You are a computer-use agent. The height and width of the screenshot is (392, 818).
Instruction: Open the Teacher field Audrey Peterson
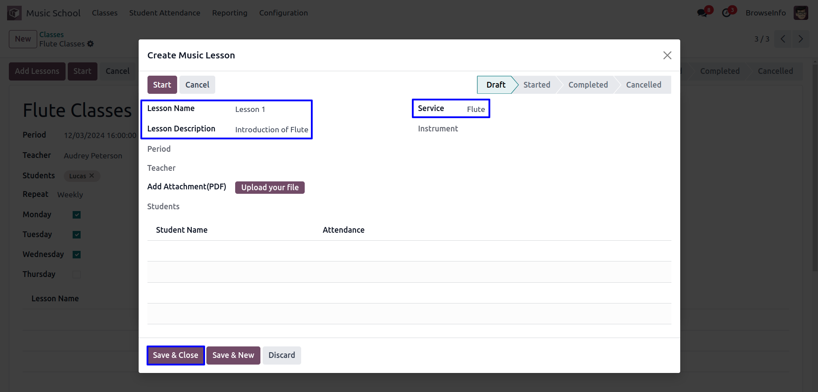93,156
